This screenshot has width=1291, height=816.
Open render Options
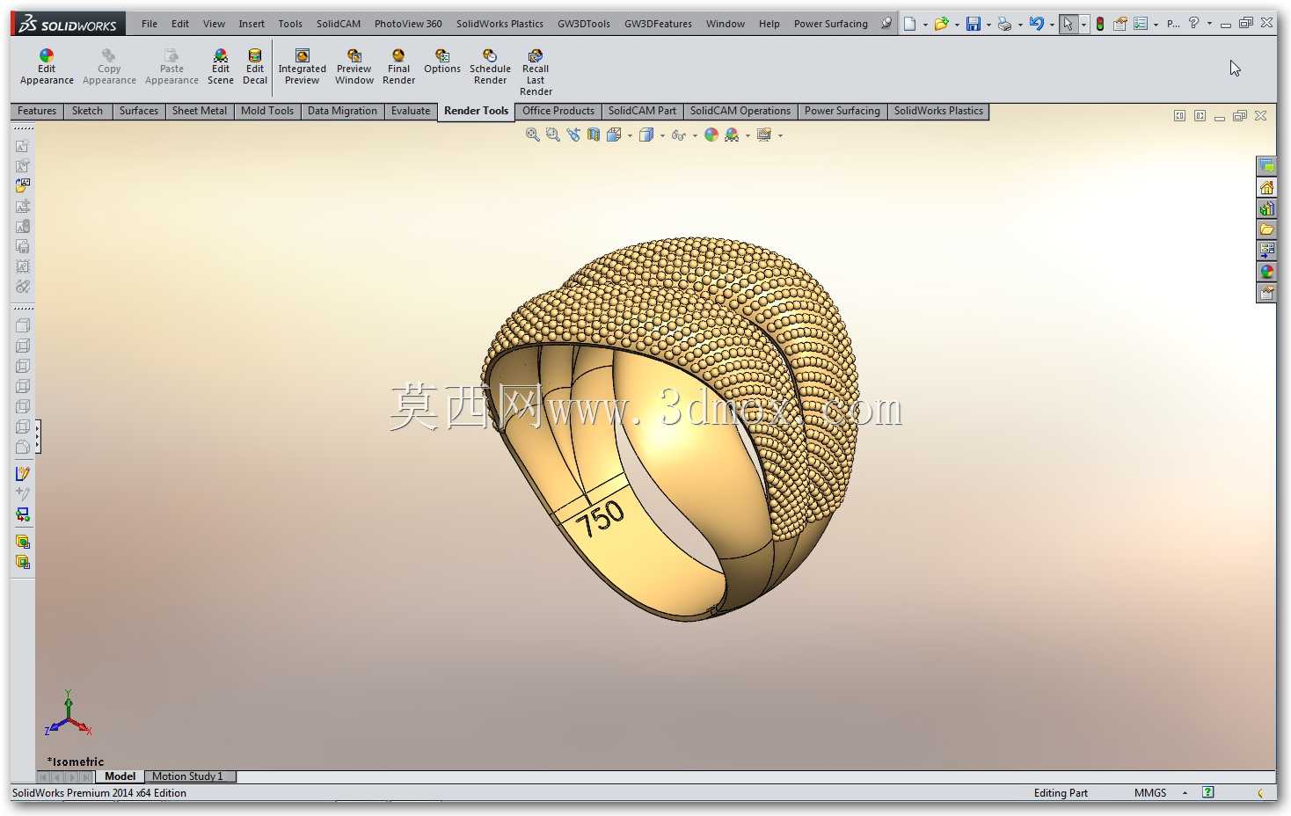442,62
